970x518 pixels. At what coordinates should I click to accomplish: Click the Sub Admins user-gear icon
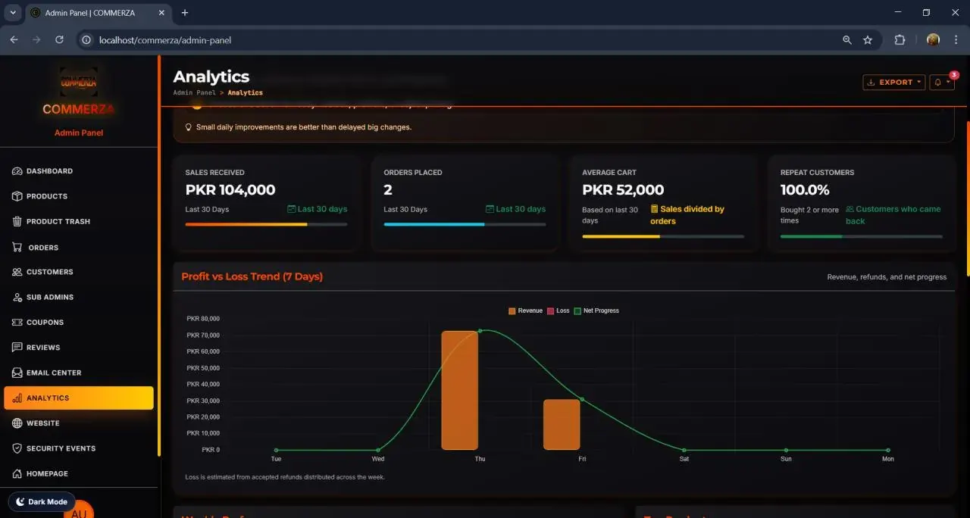17,297
